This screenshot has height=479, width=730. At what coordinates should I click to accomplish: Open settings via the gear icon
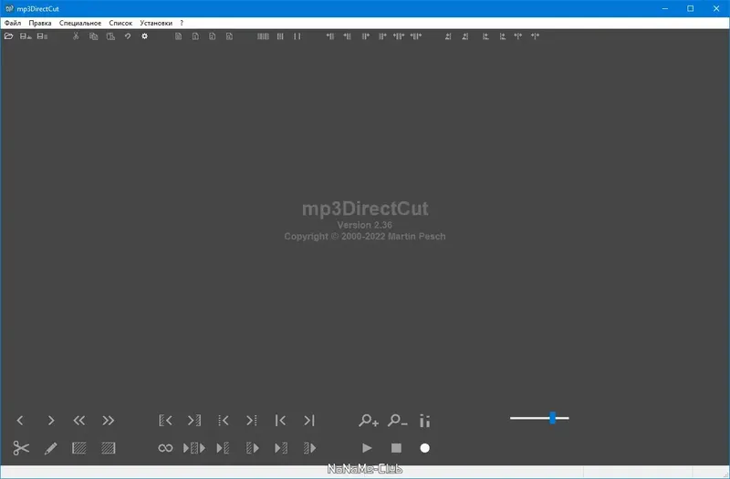coord(145,36)
